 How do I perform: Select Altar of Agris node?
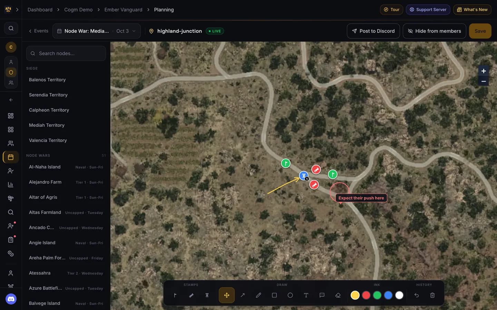pyautogui.click(x=66, y=197)
